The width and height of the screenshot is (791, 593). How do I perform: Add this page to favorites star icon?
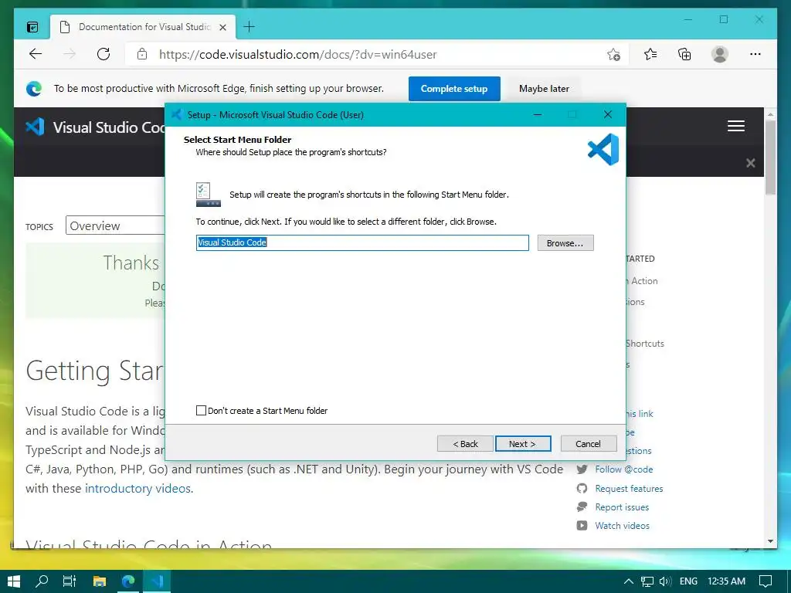click(613, 54)
